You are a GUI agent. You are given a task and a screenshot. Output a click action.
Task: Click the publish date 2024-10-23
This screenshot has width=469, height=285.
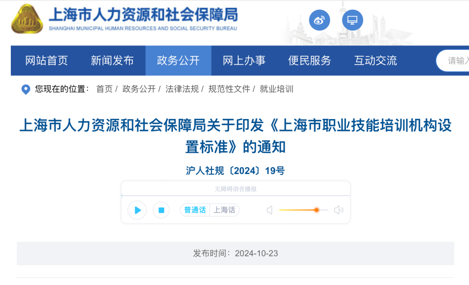256,253
